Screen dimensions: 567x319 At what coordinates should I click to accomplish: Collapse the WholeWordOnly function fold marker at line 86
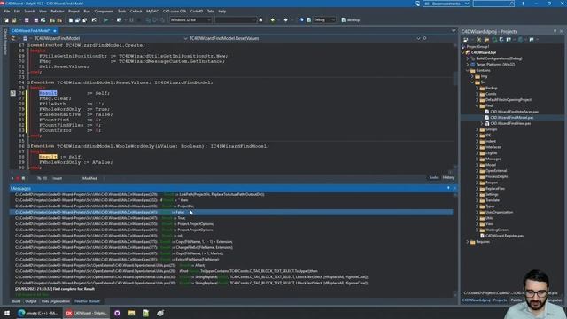pos(27,146)
